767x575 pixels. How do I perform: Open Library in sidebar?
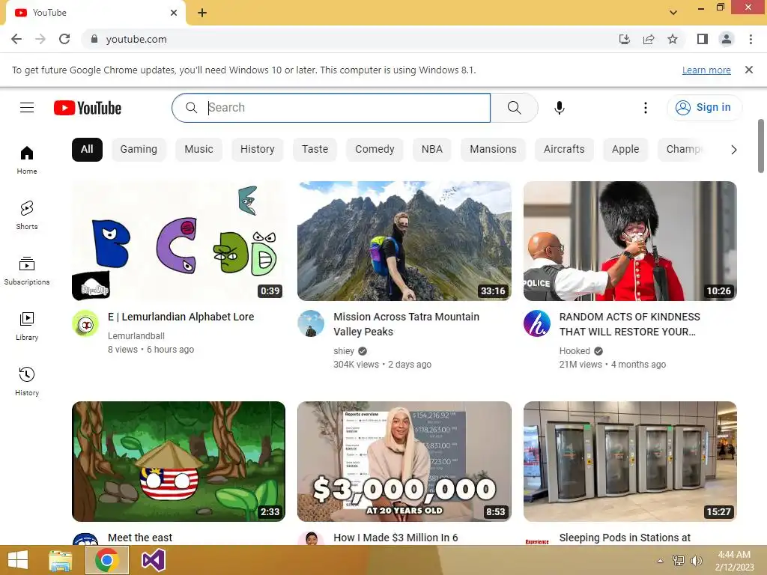point(27,326)
